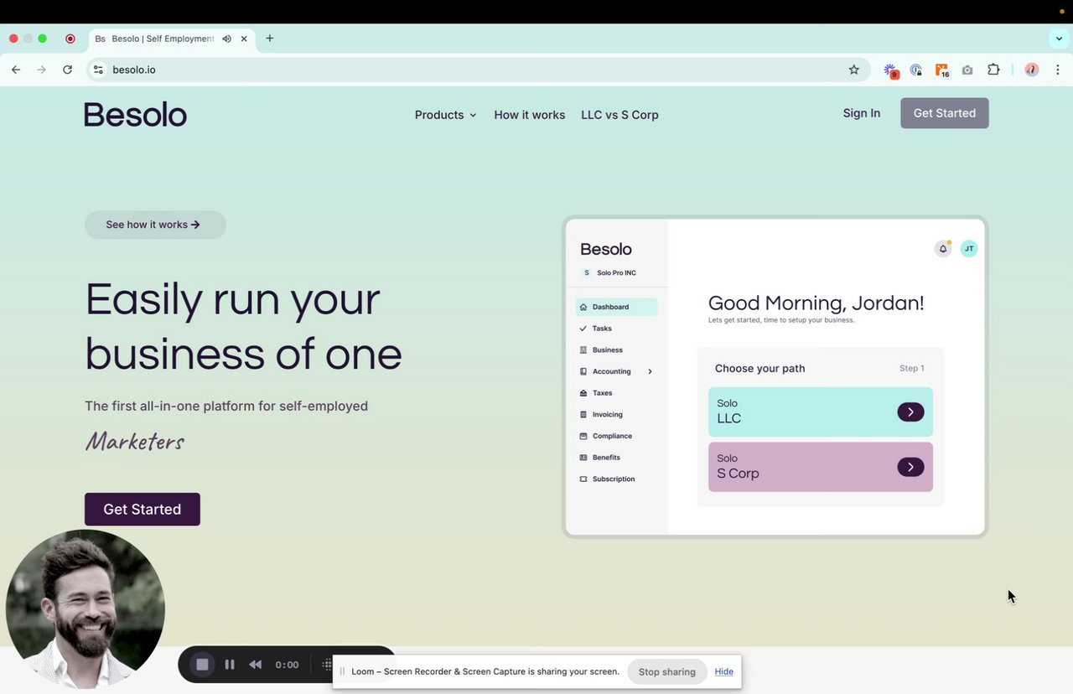Click the JT user avatar in dashboard preview
This screenshot has width=1073, height=694.
click(x=969, y=249)
